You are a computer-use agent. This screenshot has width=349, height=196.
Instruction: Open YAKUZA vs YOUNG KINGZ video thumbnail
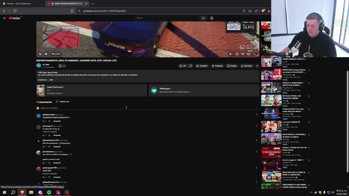coord(271,88)
